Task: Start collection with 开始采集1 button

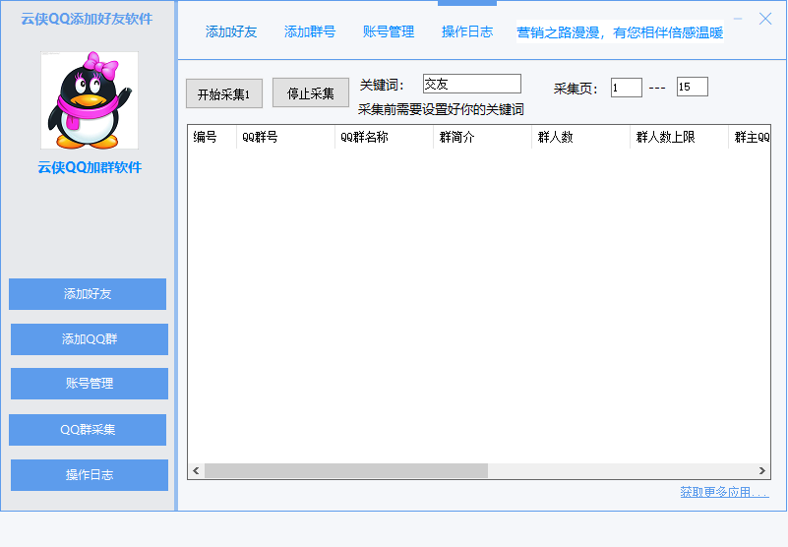Action: click(224, 93)
